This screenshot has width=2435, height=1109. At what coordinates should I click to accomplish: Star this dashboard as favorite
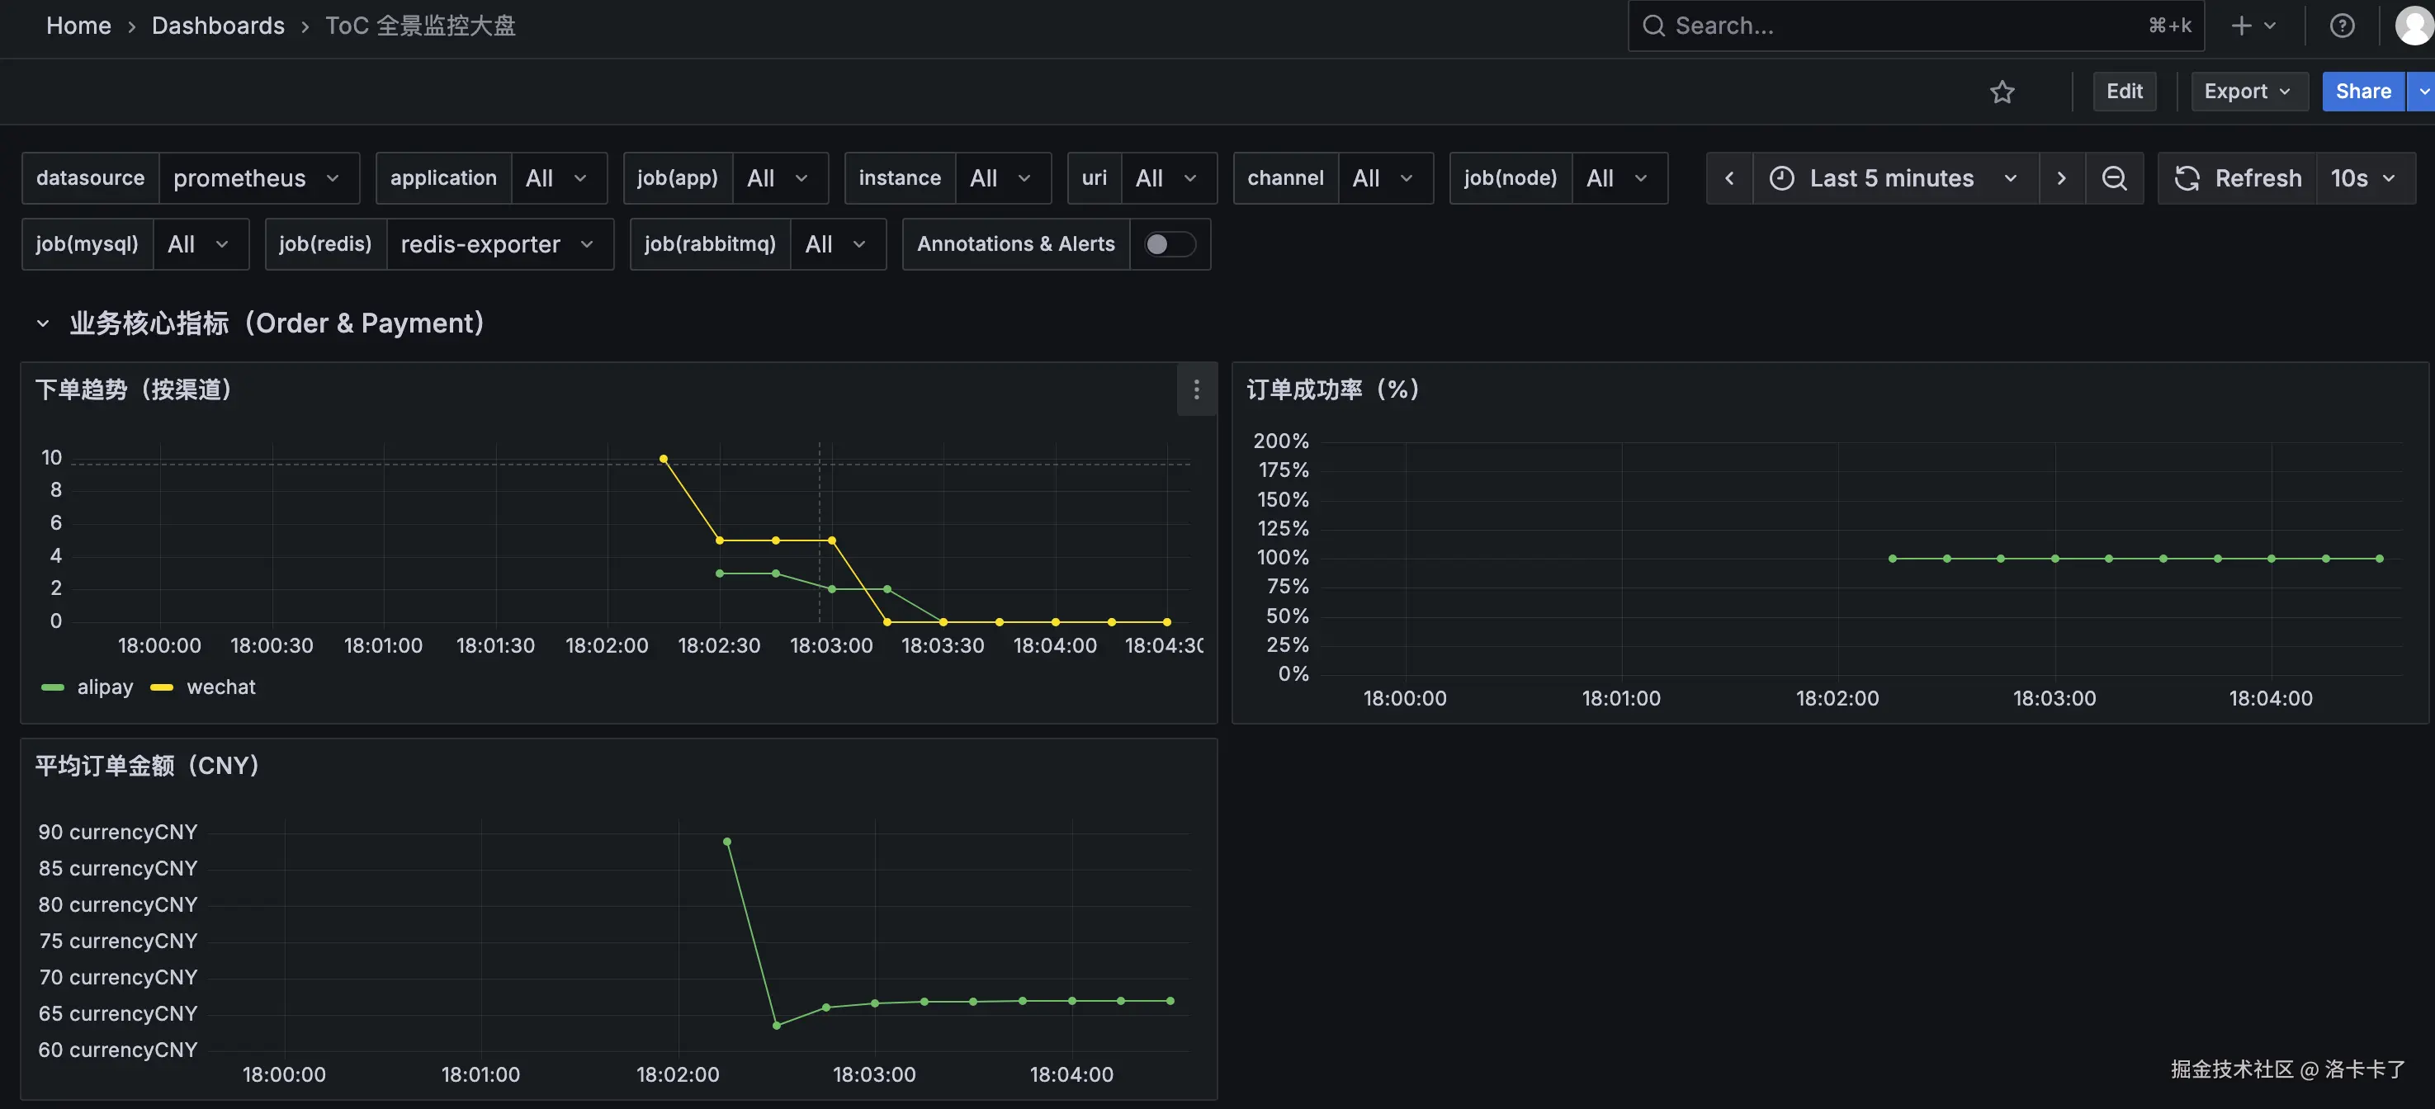(2001, 92)
